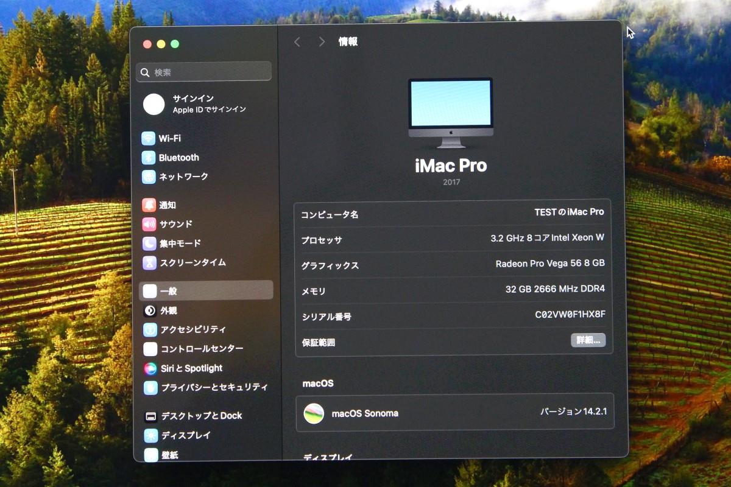Click the 検索 search field

pos(204,72)
